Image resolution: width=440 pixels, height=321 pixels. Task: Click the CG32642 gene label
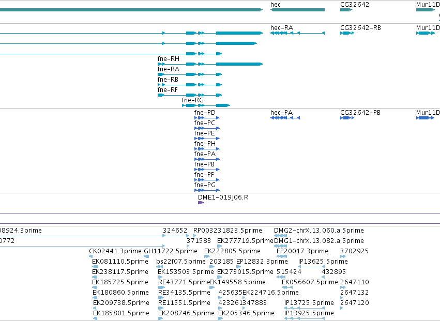355,5
